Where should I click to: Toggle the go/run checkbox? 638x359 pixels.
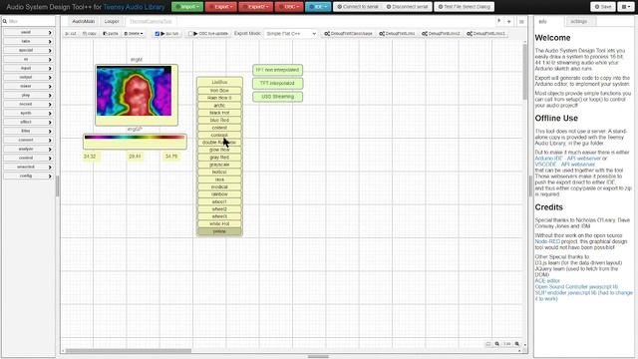158,34
